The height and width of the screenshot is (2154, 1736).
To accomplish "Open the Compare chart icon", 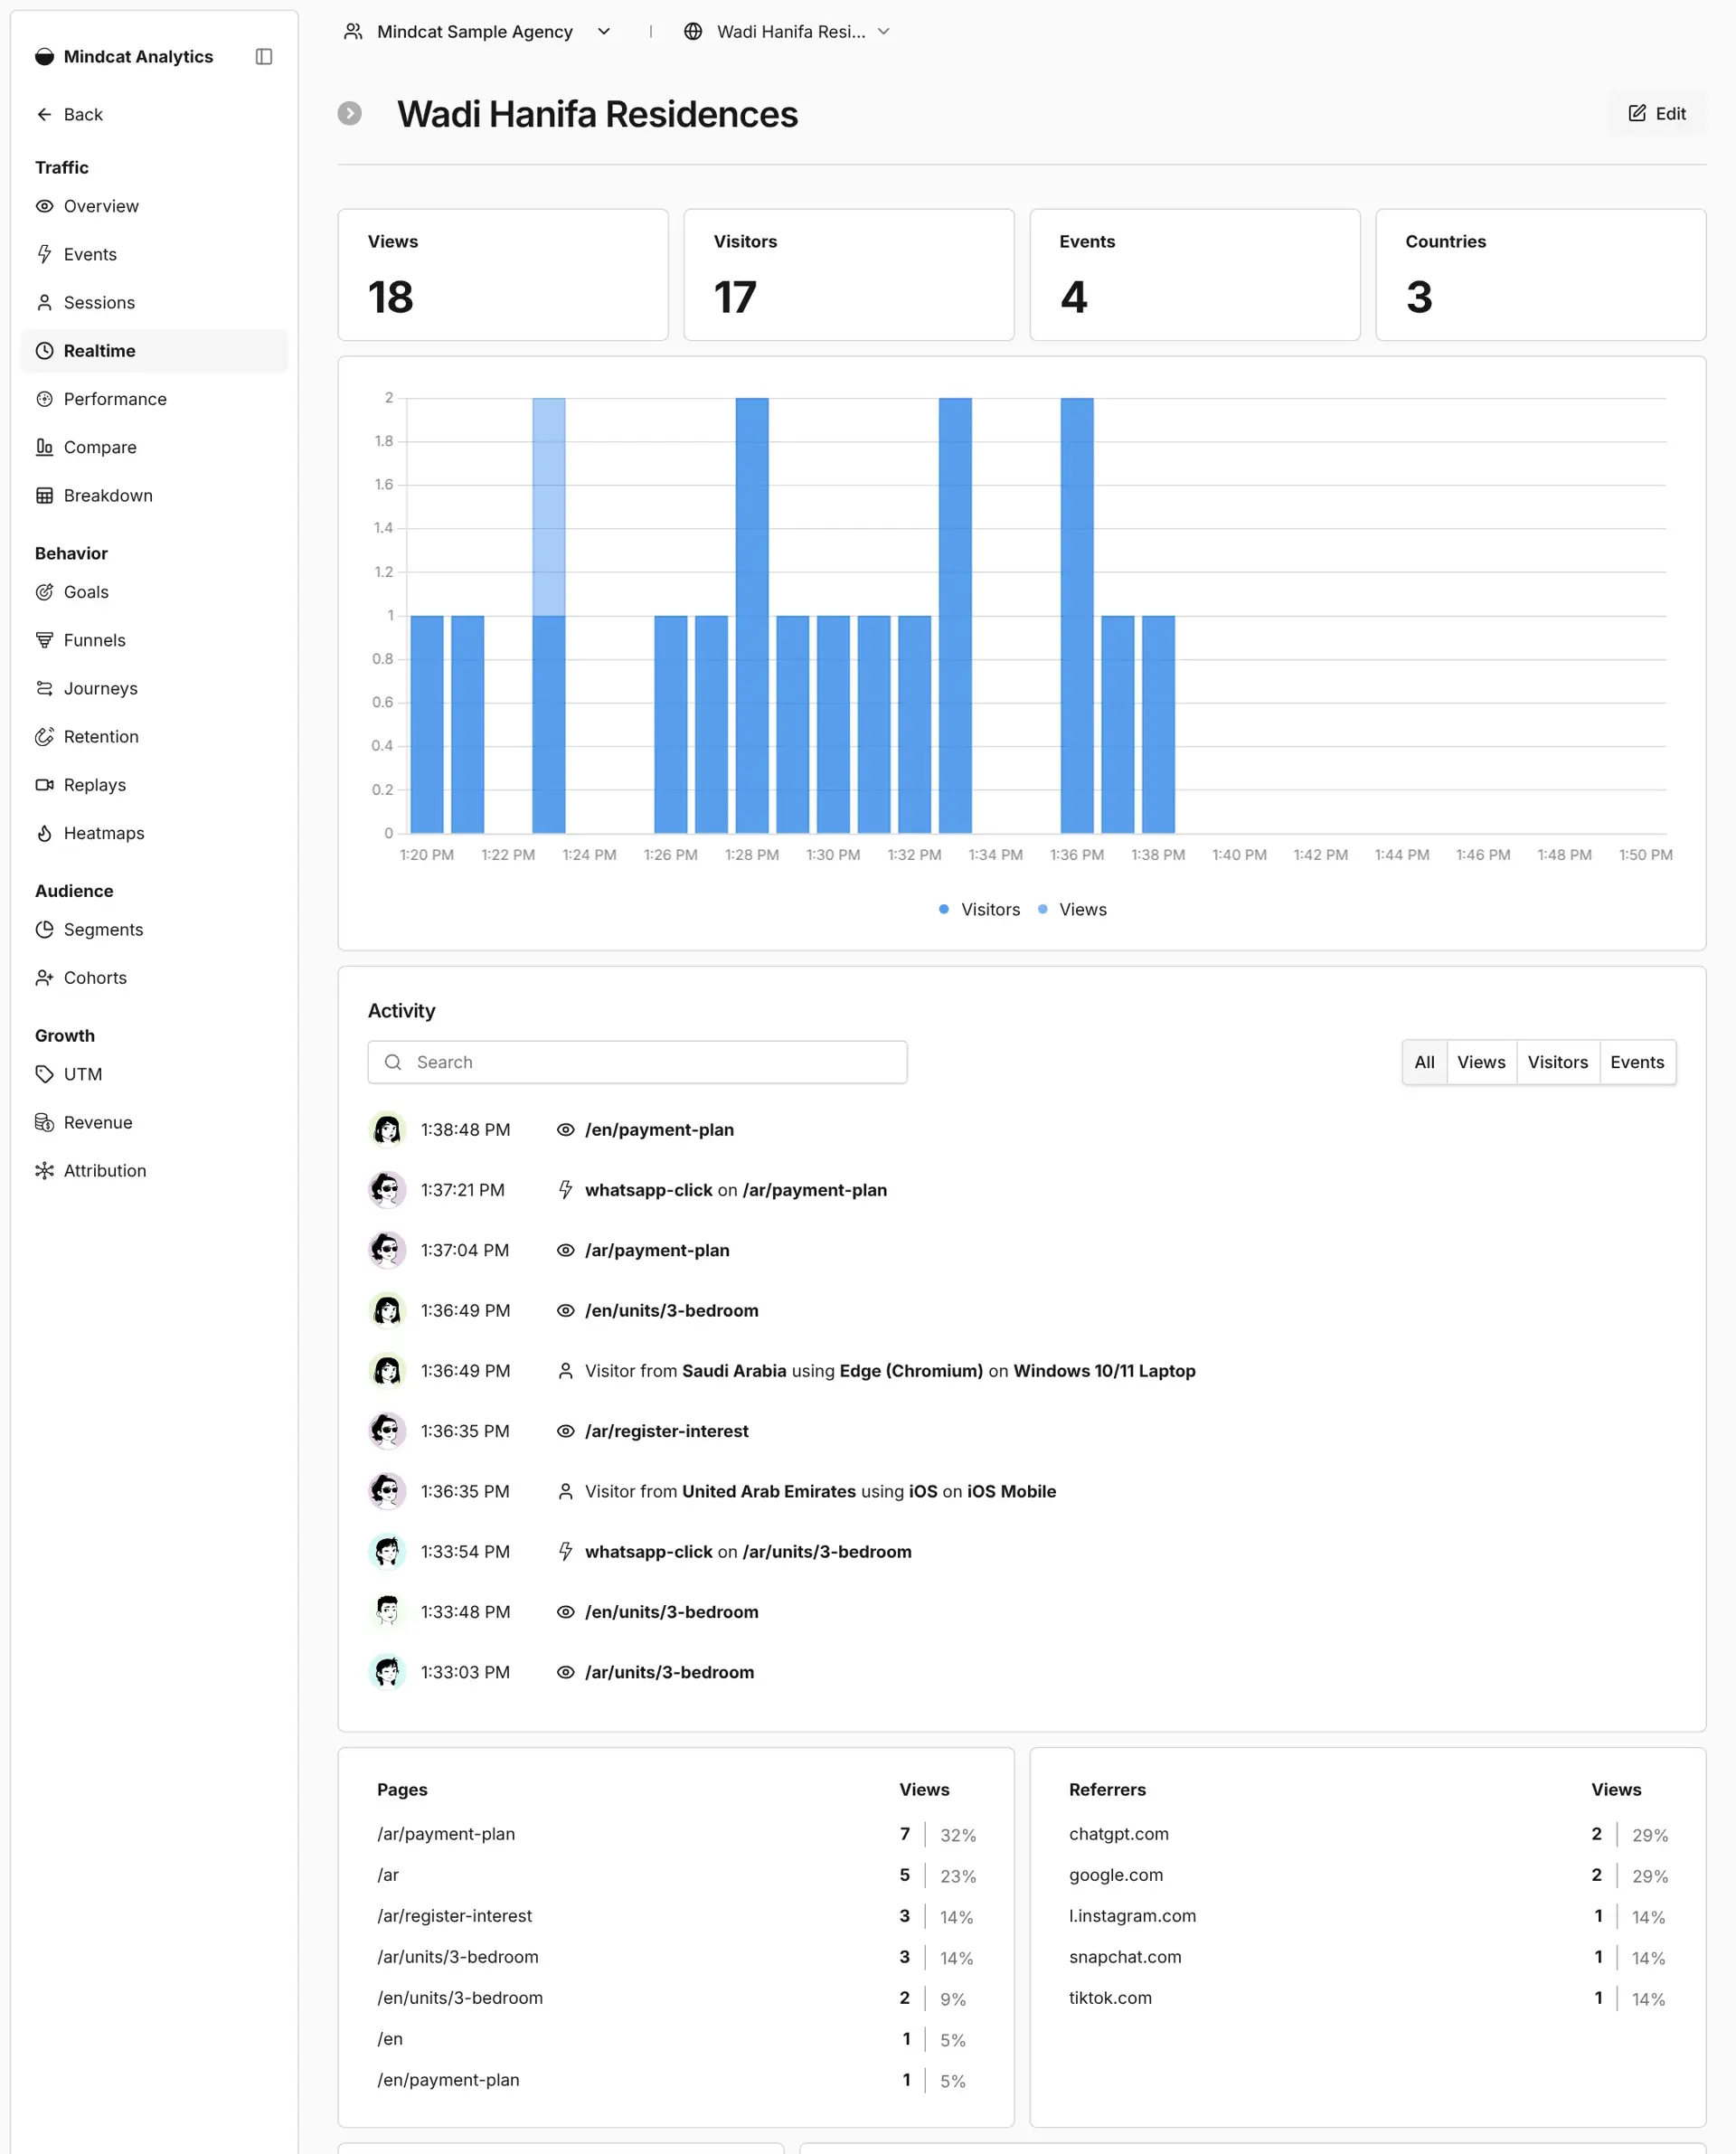I will (44, 447).
